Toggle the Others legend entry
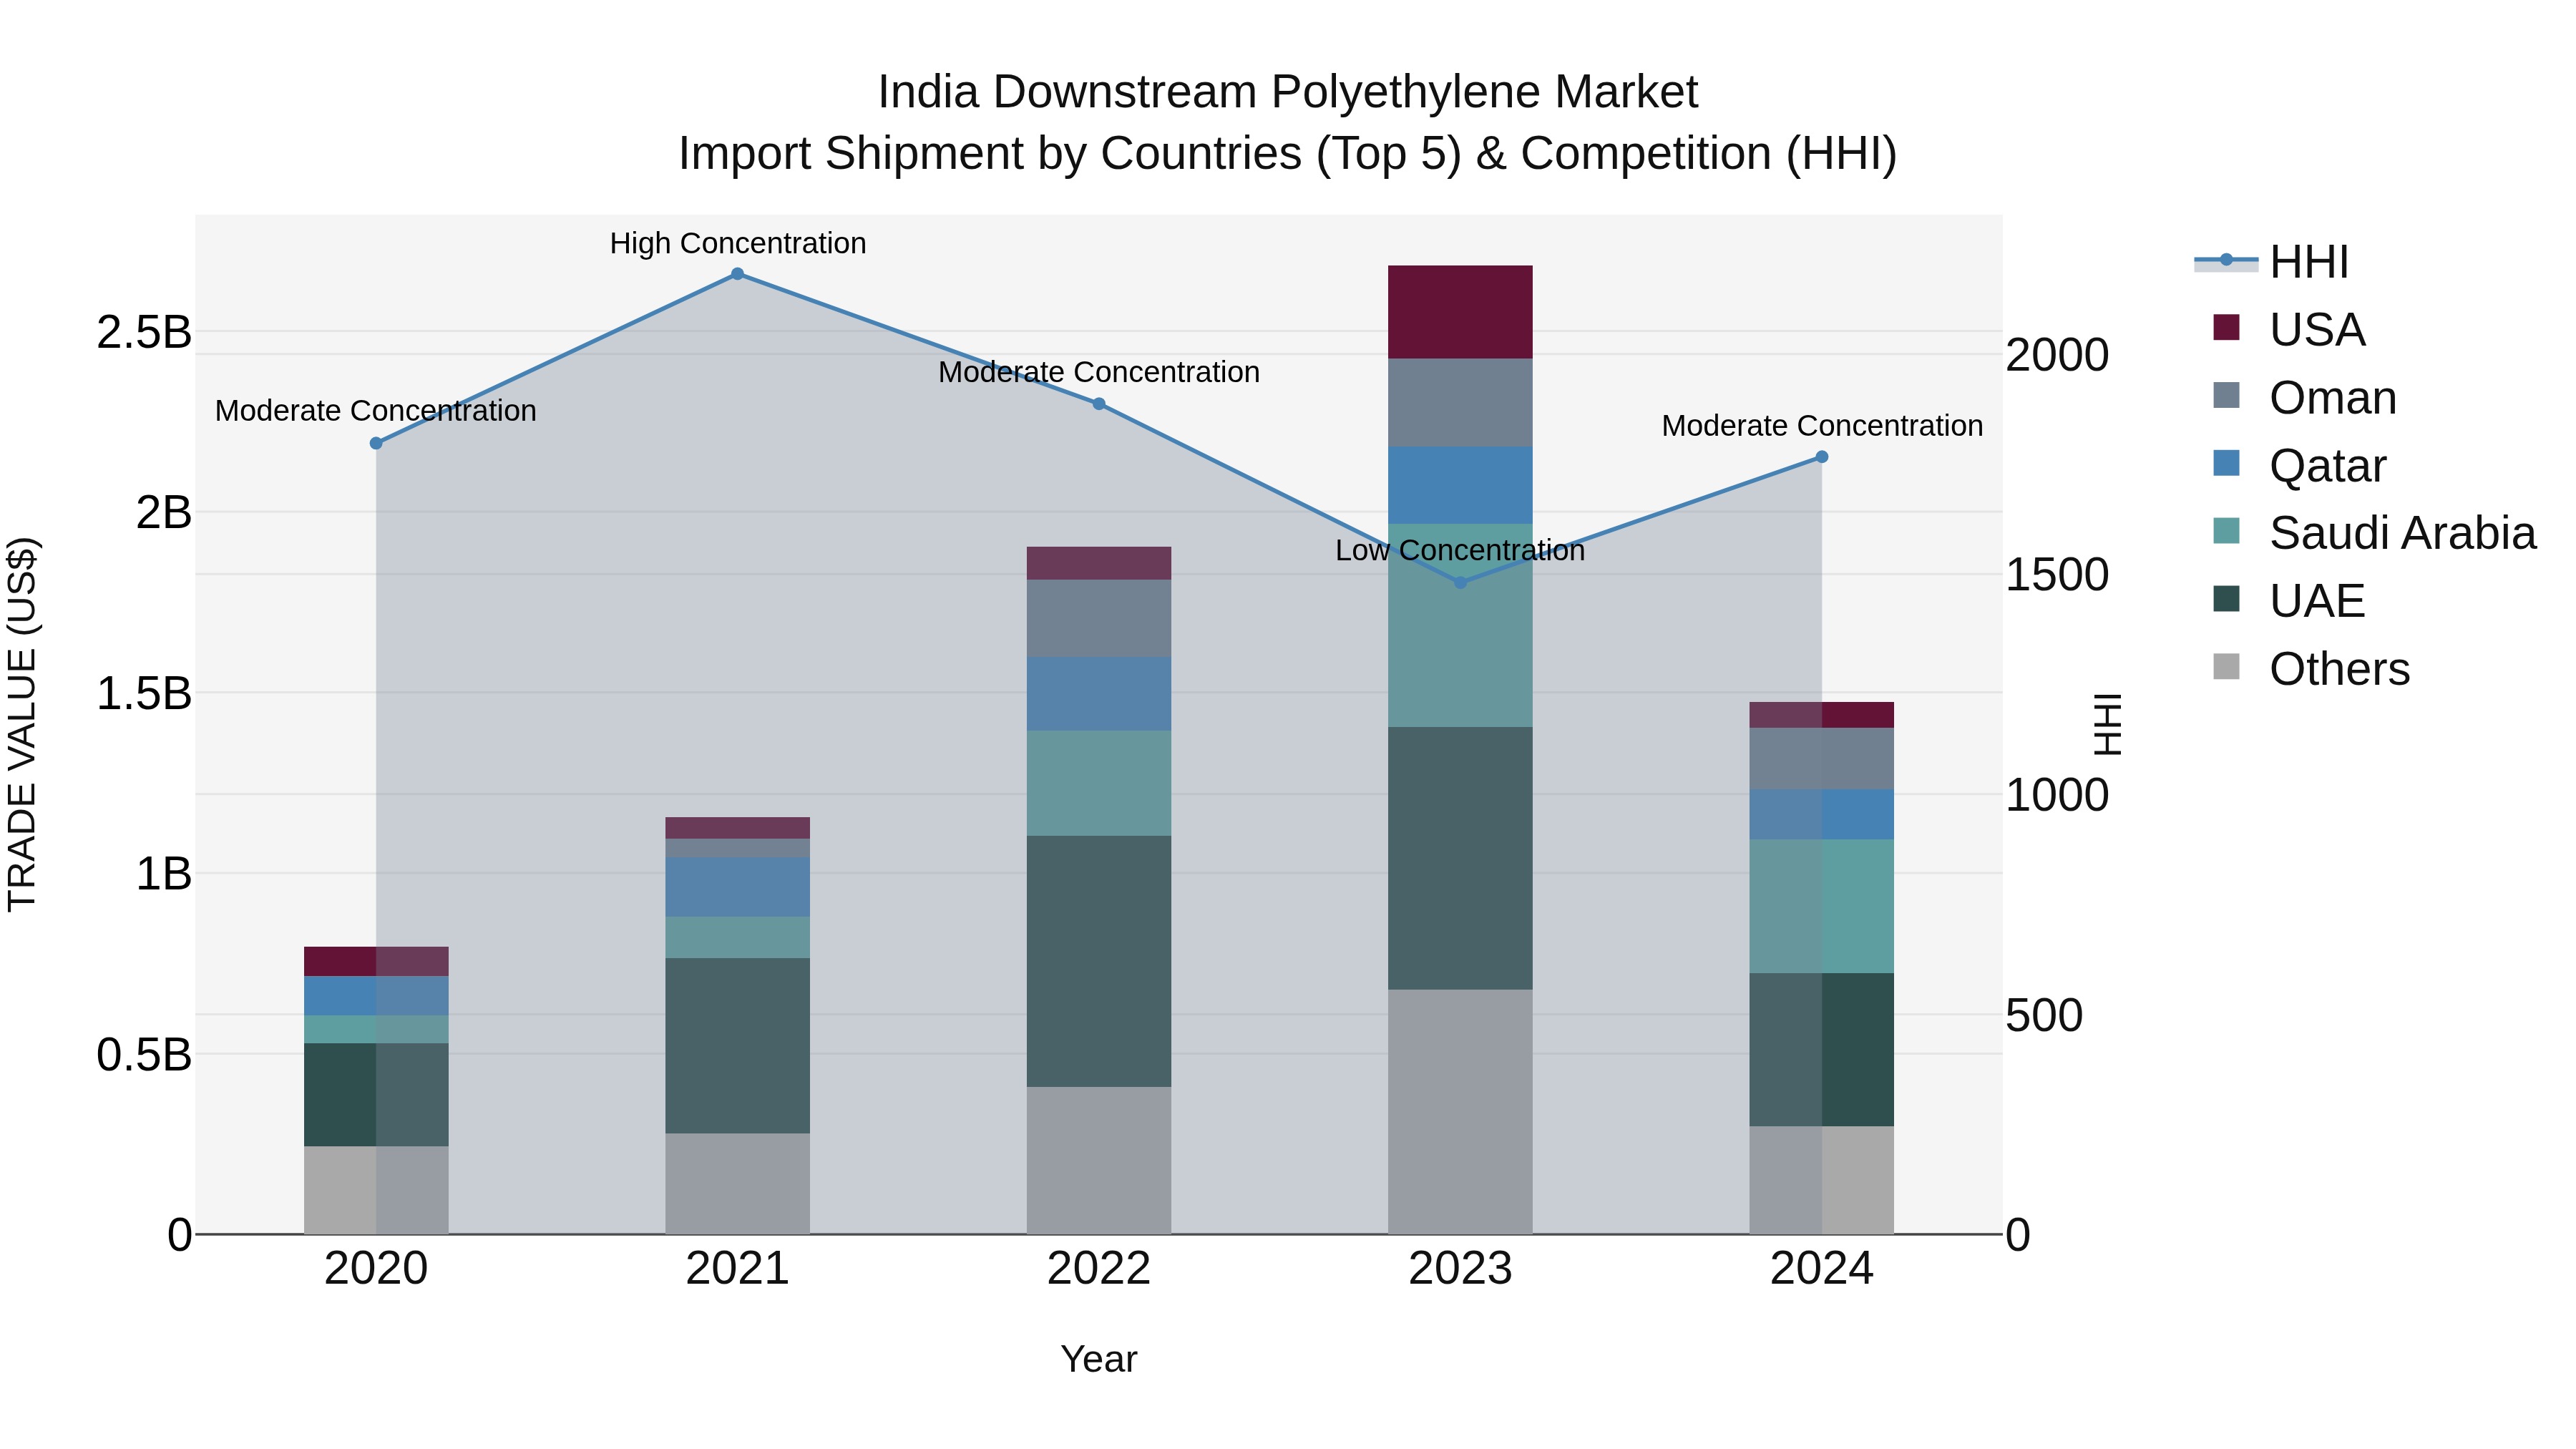 [2311, 668]
